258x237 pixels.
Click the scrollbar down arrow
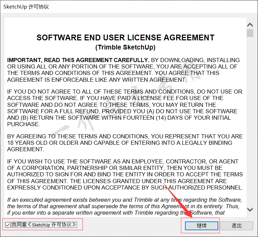pyautogui.click(x=250, y=210)
